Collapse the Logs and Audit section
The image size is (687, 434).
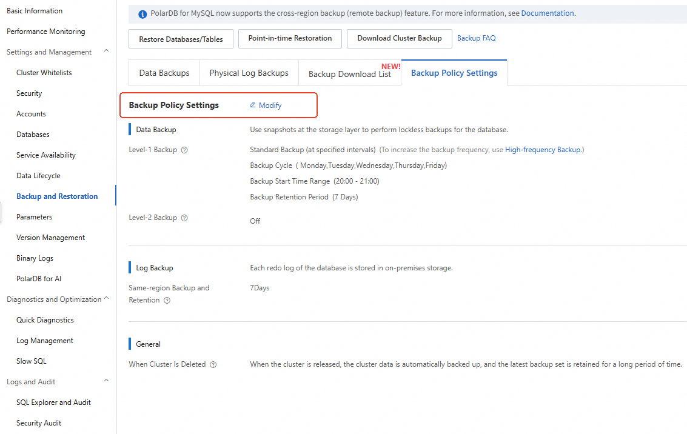point(106,381)
